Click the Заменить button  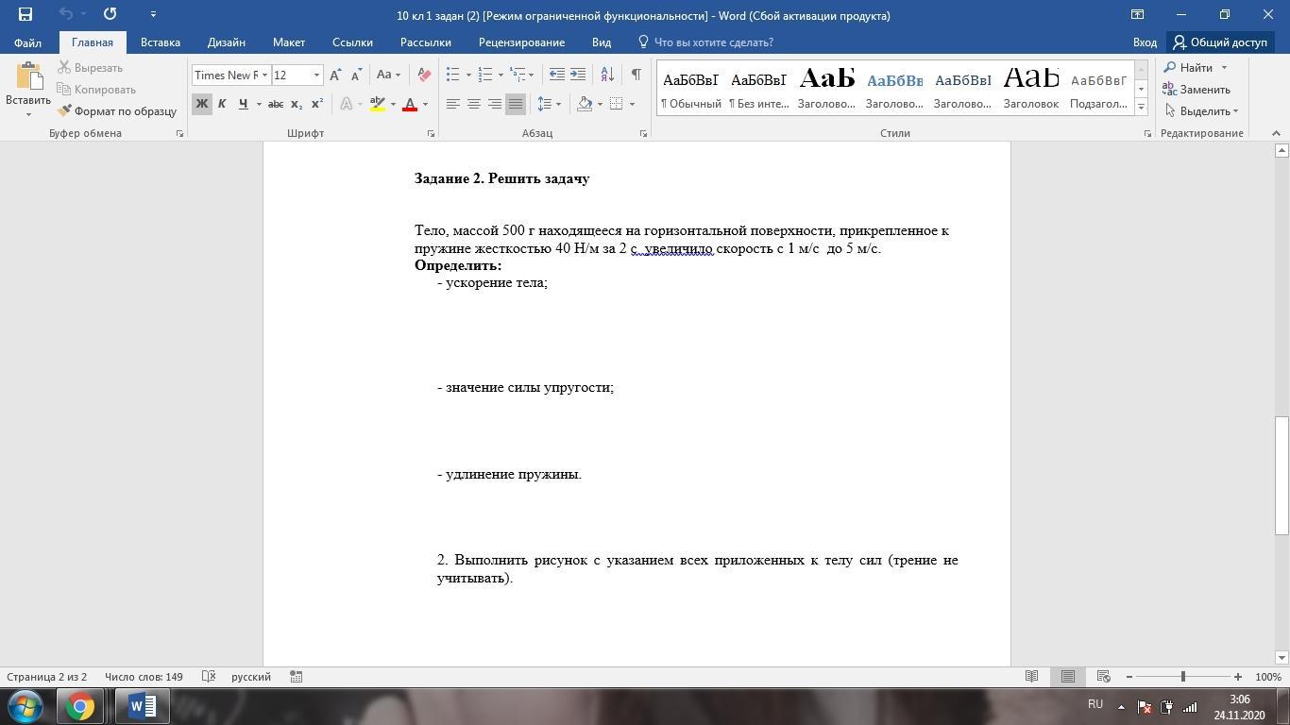pos(1196,90)
